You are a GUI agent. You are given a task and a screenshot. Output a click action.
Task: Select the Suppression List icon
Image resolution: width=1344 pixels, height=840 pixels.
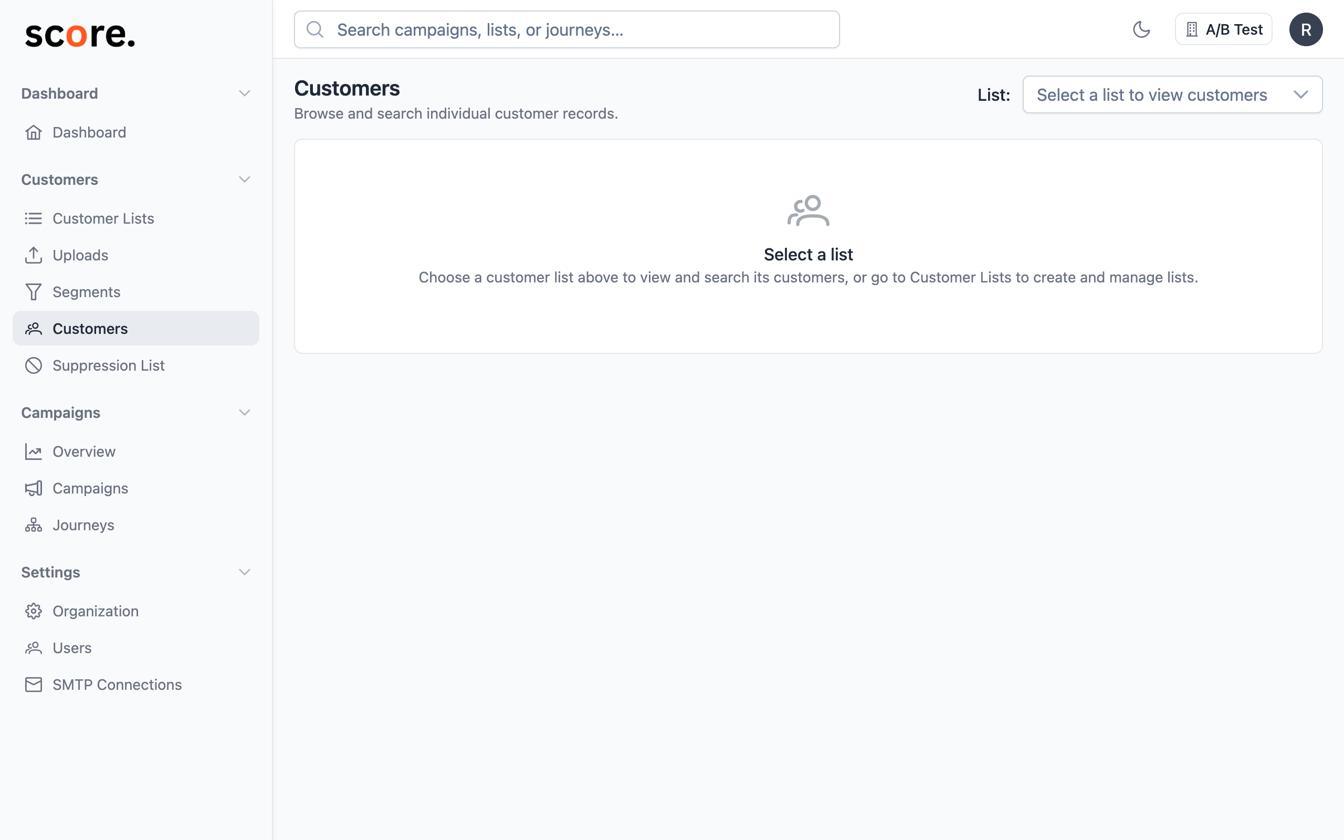coord(33,365)
